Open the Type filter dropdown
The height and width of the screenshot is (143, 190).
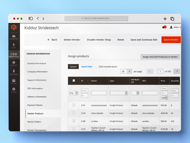tap(119, 93)
